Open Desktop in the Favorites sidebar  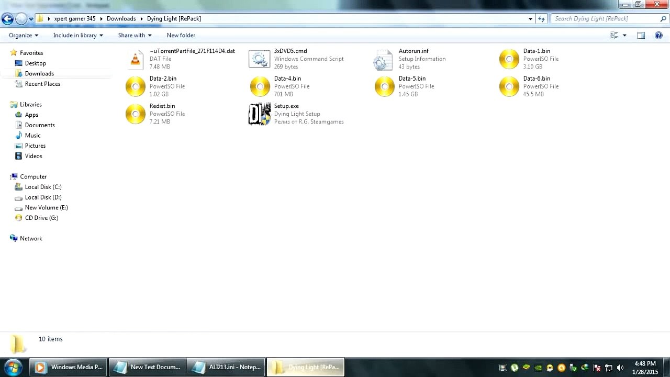click(x=36, y=63)
